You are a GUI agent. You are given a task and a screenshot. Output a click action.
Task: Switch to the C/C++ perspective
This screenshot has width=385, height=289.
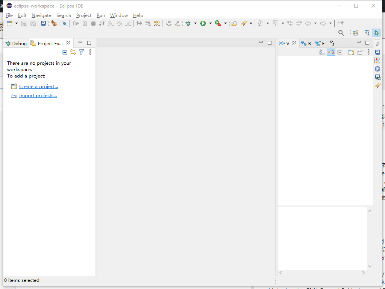367,33
